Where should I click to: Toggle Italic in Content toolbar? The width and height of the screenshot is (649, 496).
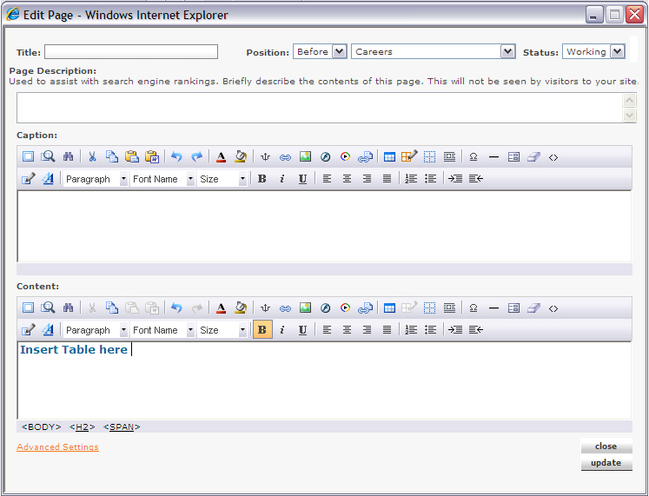tap(282, 330)
